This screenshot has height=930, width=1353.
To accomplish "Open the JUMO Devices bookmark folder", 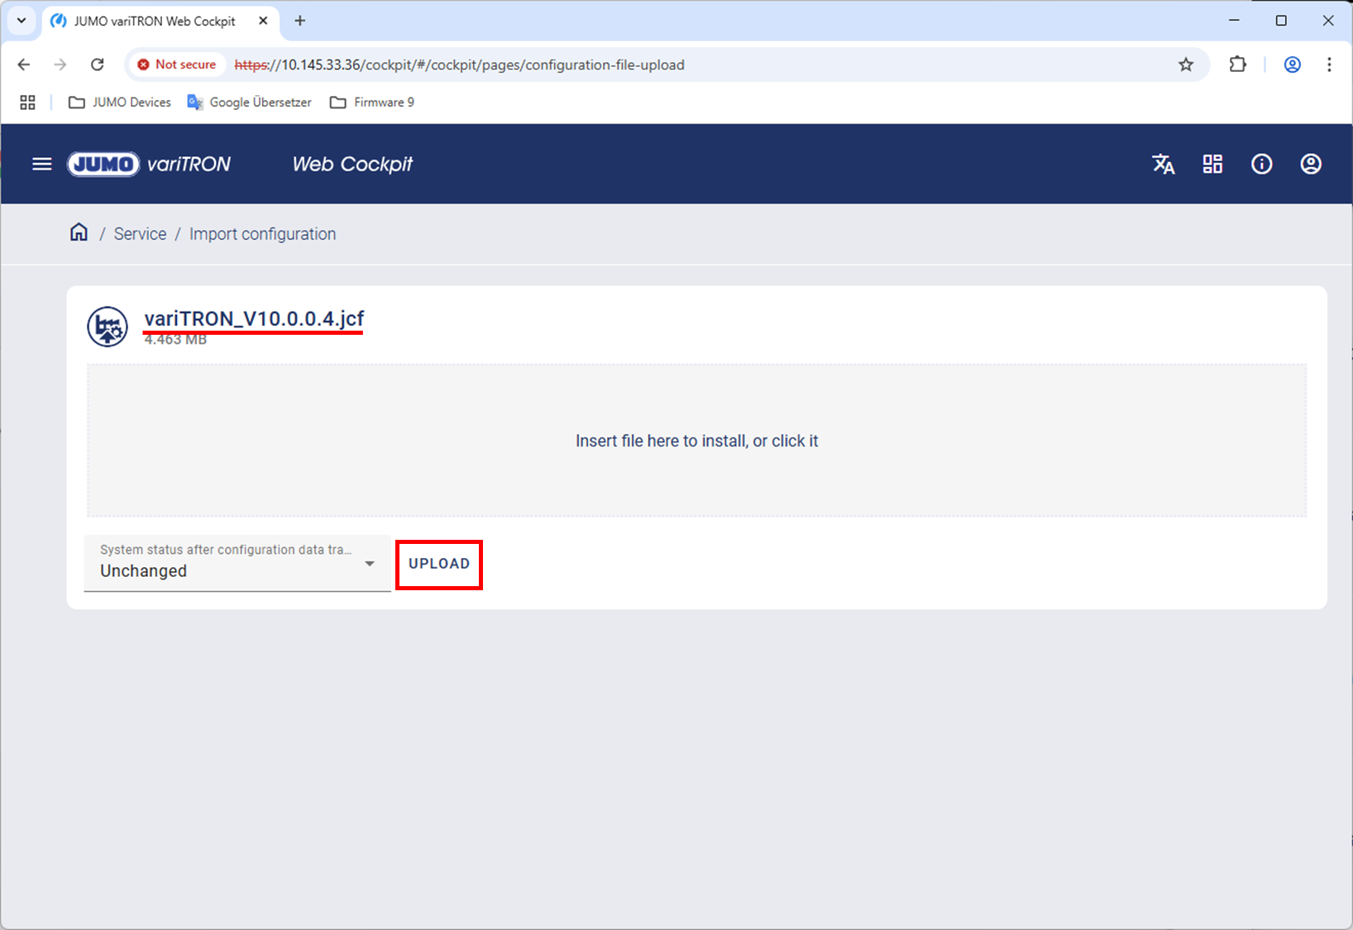I will tap(120, 103).
